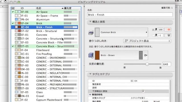Click the texture preview icon on Brick - Brown

coord(141,55)
